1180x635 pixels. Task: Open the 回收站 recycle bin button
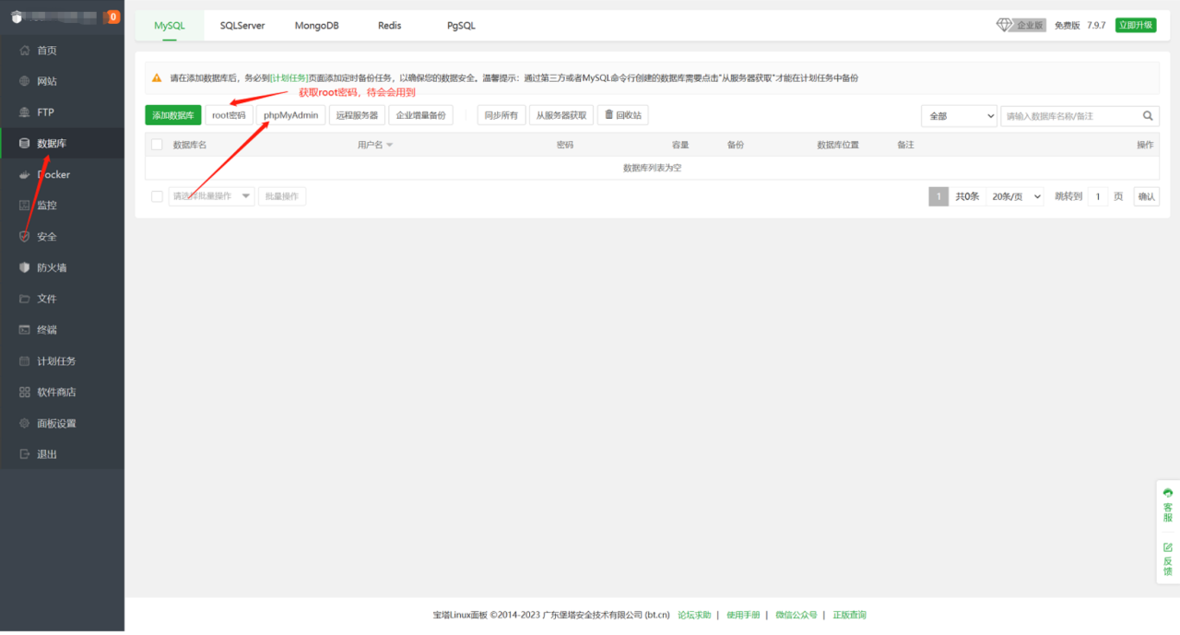(x=623, y=115)
